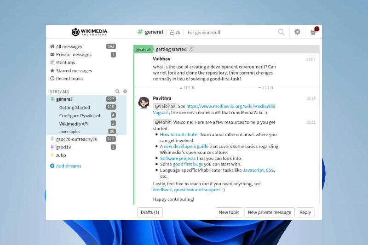
Task: Click the yellow hash icon of zulip stream
Action: pos(52,155)
